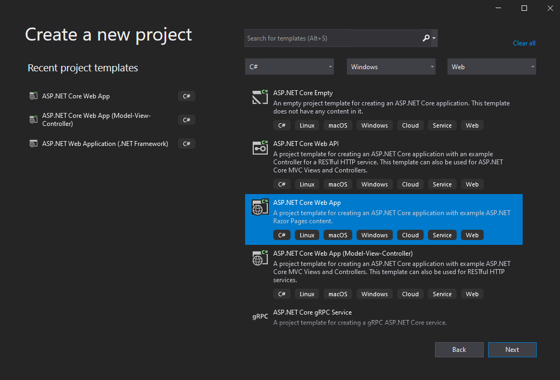Image resolution: width=560 pixels, height=380 pixels.
Task: Click the Clear all link
Action: coord(524,43)
